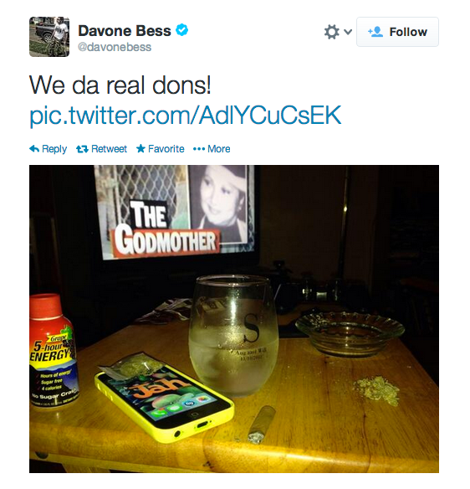This screenshot has height=489, width=470.
Task: Click the Favorite text label
Action: click(166, 149)
